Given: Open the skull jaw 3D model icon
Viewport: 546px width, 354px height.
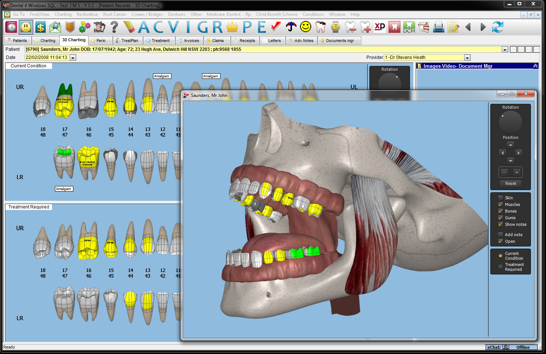Looking at the screenshot, I should (x=424, y=27).
